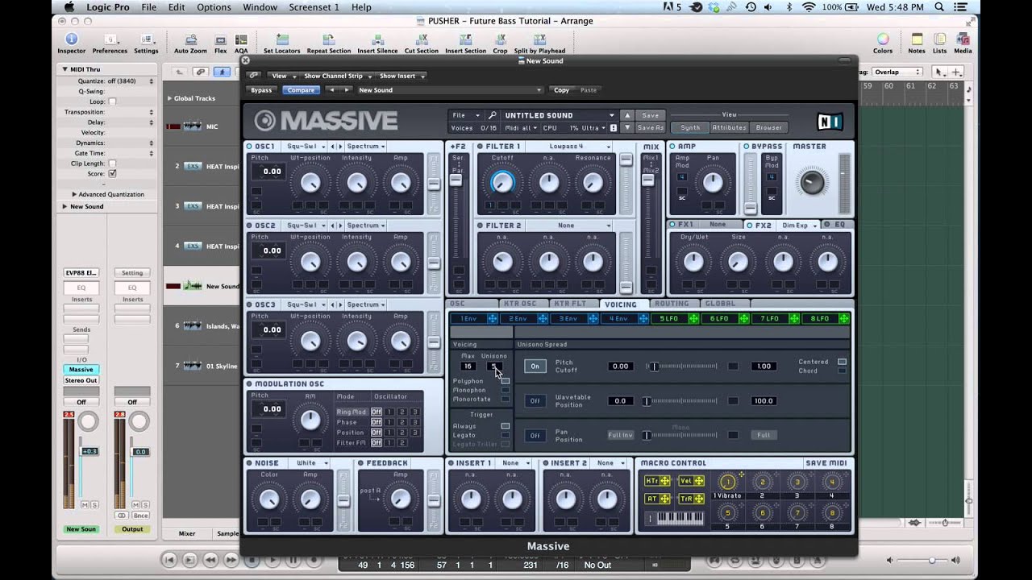
Task: Switch to the ROUTING tab
Action: click(x=672, y=304)
